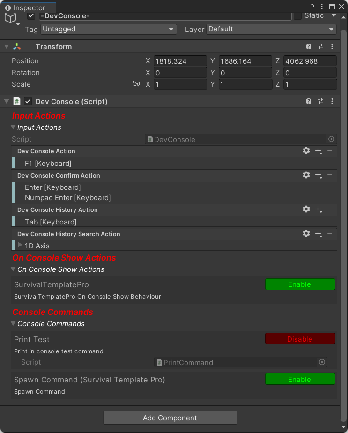The image size is (348, 433).
Task: Click gear icon for Dev Console Action
Action: pos(306,151)
